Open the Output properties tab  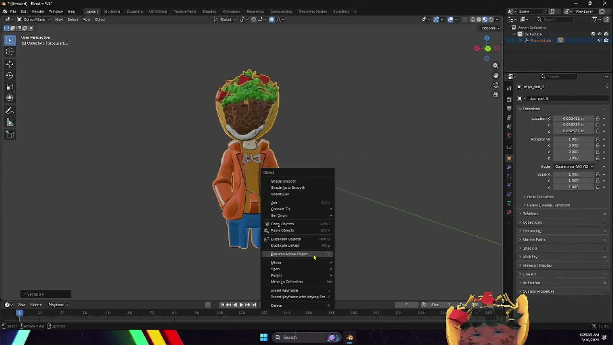(509, 108)
